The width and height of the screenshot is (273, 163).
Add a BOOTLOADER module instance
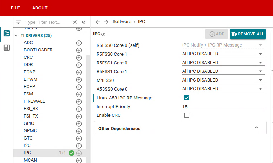pos(79,50)
